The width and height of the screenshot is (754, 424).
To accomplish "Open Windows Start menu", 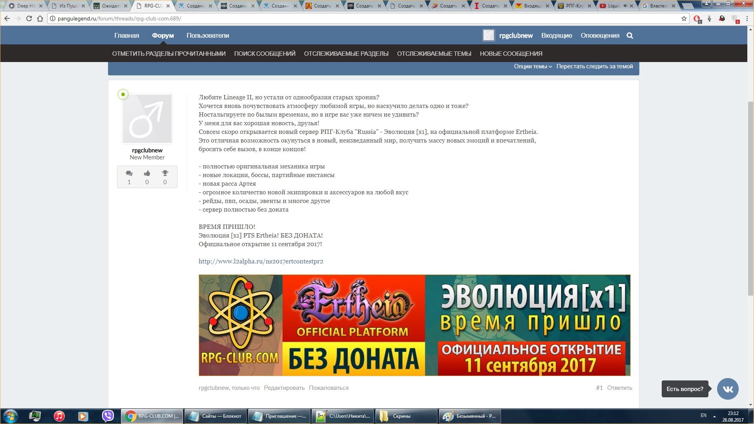I will pyautogui.click(x=10, y=416).
